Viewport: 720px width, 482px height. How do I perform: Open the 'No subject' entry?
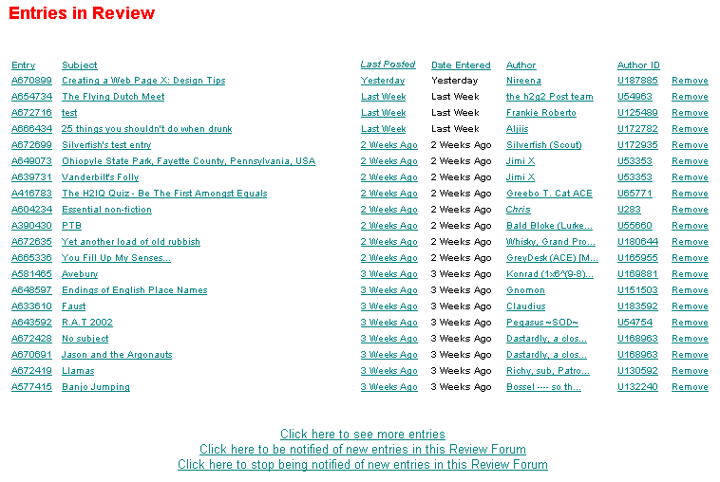coord(85,339)
